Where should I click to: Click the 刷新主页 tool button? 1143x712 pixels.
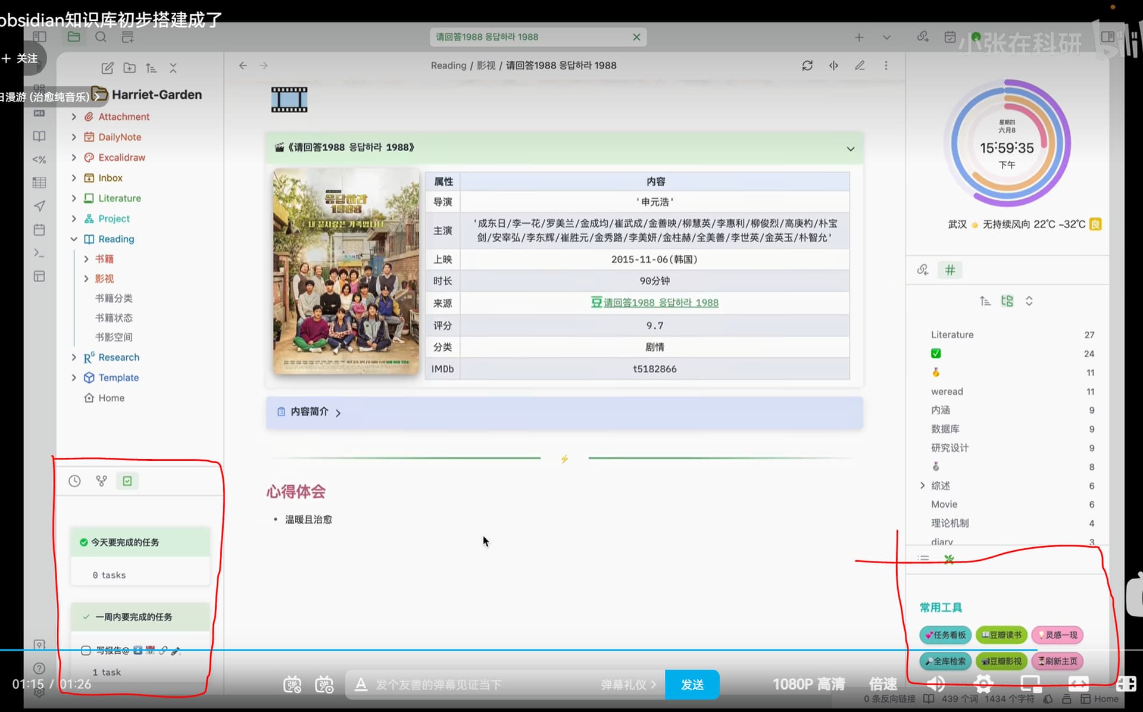(x=1057, y=661)
